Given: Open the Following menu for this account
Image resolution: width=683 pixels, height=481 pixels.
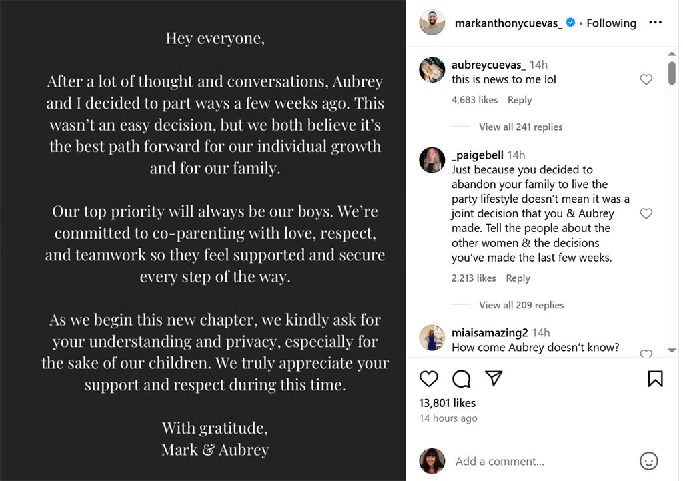Looking at the screenshot, I should (x=611, y=23).
